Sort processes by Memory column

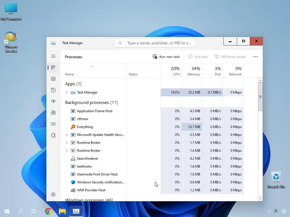coord(192,71)
